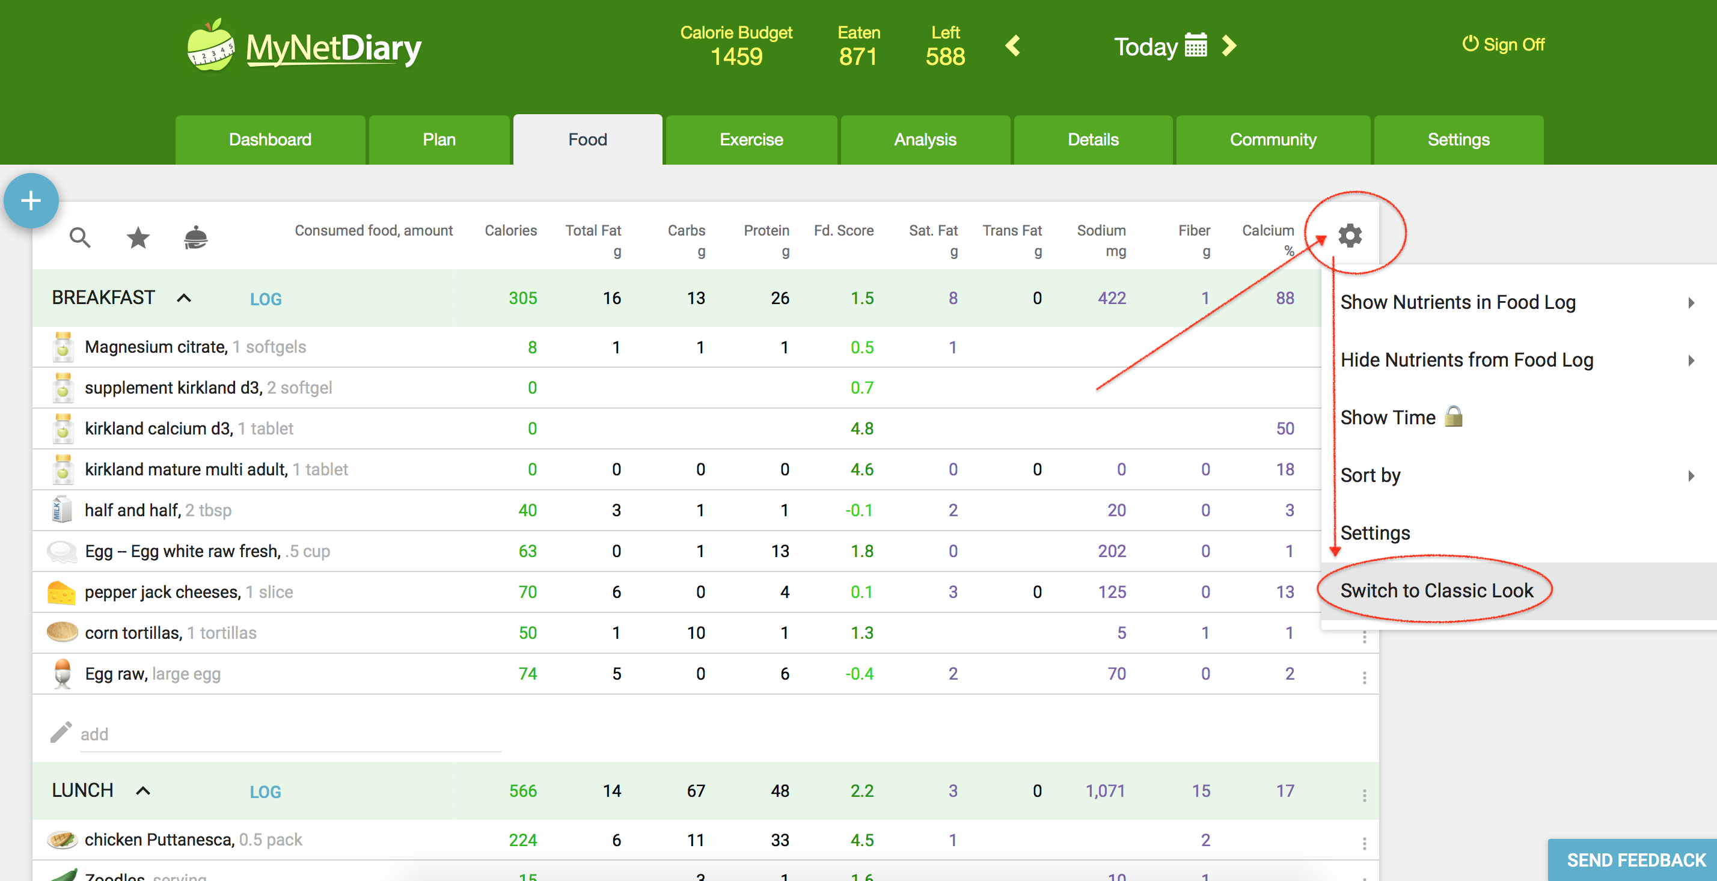Open food search magnifier icon
The width and height of the screenshot is (1717, 881).
[80, 237]
